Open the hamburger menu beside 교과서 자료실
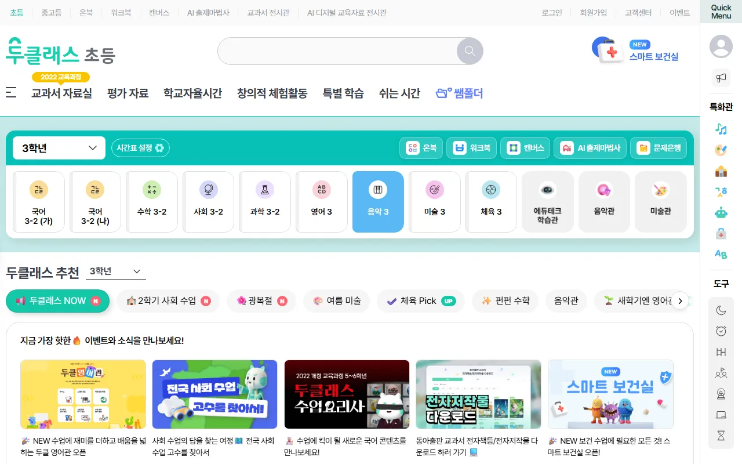 (x=11, y=93)
